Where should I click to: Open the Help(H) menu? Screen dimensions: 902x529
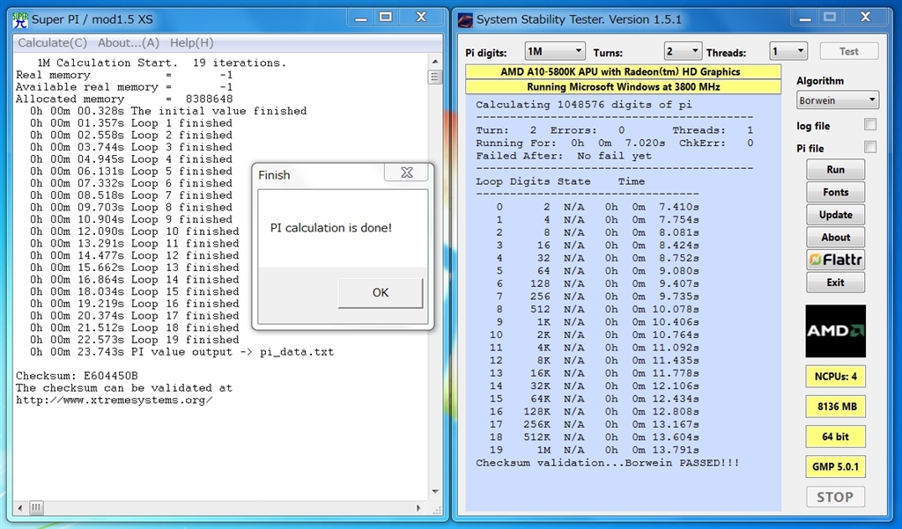tap(191, 42)
